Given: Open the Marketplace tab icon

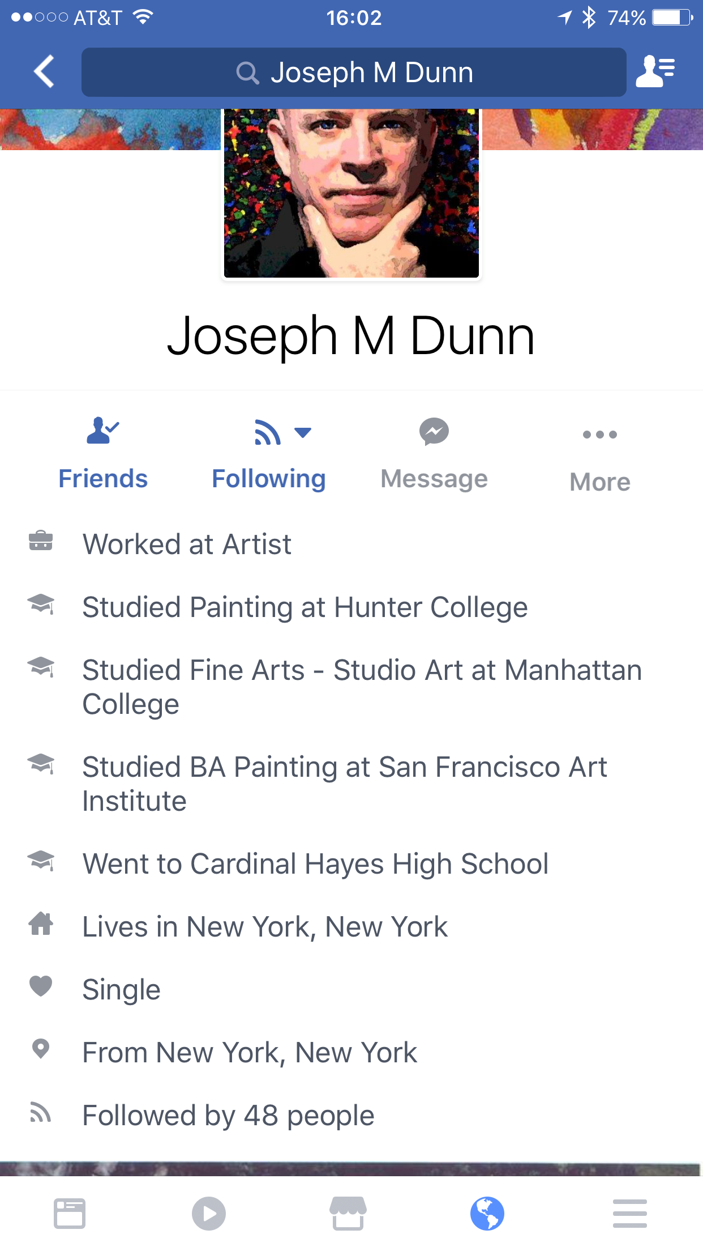Looking at the screenshot, I should tap(348, 1214).
